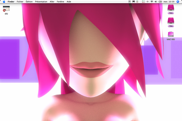This screenshot has width=182, height=121.
Task: Open the Apple menu
Action: (x=4, y=2)
